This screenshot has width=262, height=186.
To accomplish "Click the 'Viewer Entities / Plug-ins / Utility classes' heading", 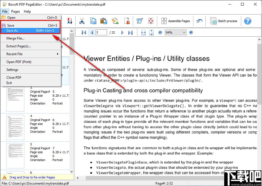I will pos(147,59).
